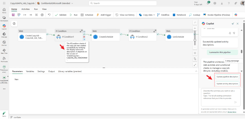Open the View ribbon tab
245x119 pixels.
[x=44, y=9]
